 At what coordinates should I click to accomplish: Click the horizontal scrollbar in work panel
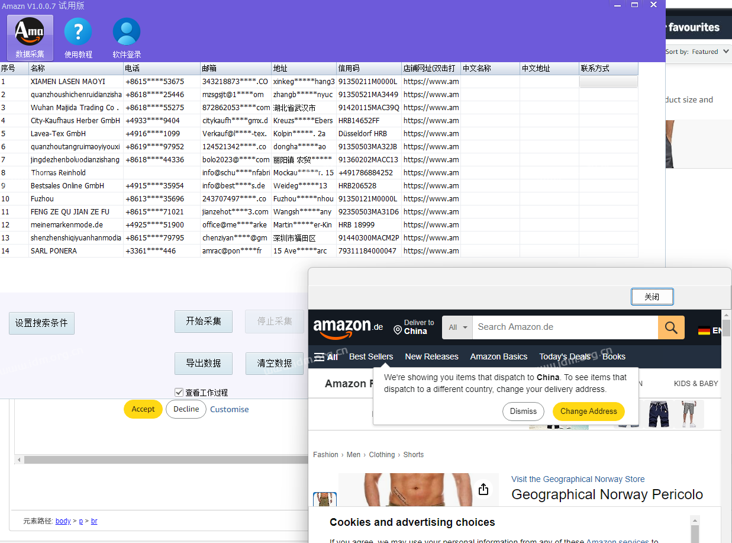pyautogui.click(x=166, y=460)
